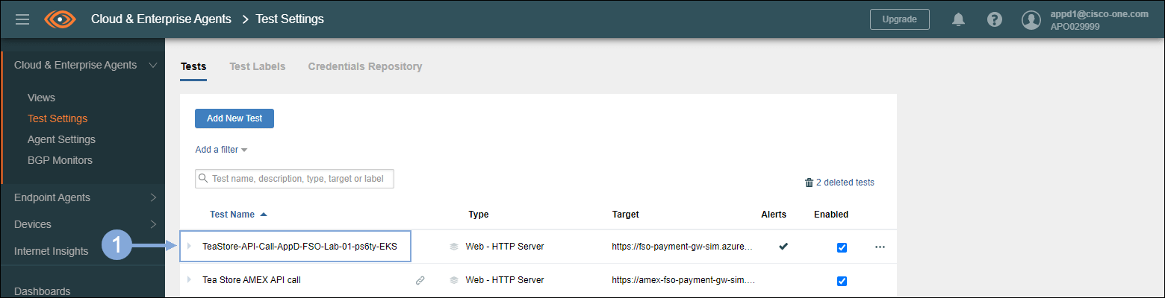The height and width of the screenshot is (298, 1165).
Task: Open the hamburger navigation menu
Action: point(22,19)
